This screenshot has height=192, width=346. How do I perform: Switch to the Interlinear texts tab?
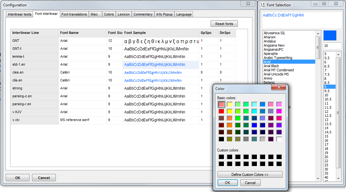point(20,14)
